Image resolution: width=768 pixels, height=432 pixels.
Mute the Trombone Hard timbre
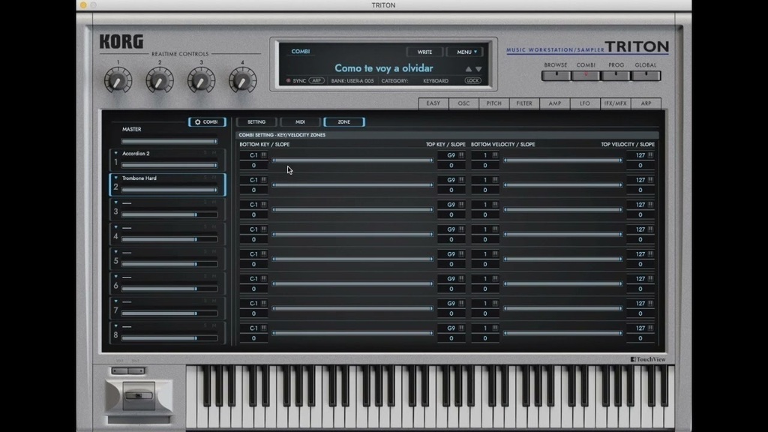click(214, 178)
